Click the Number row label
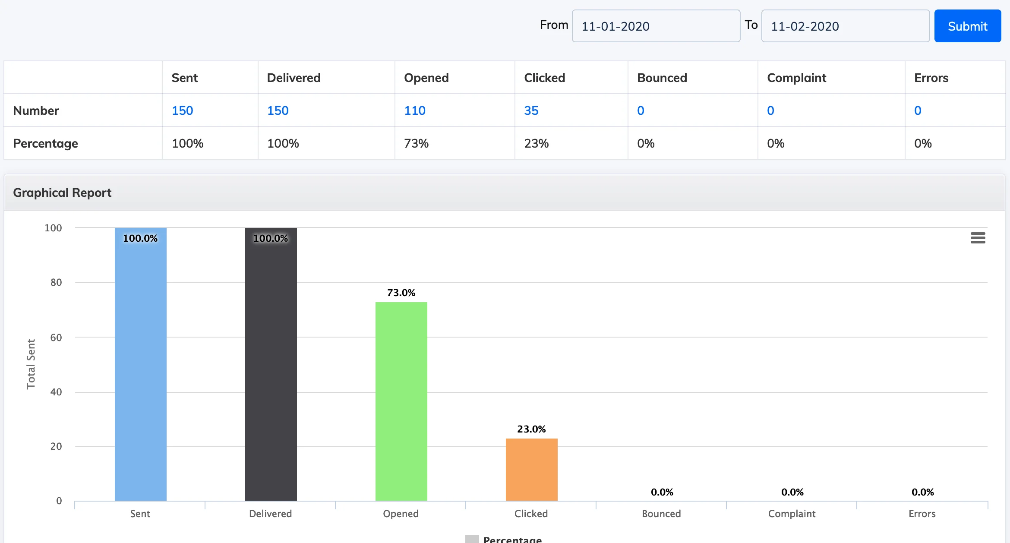Image resolution: width=1010 pixels, height=543 pixels. point(36,110)
